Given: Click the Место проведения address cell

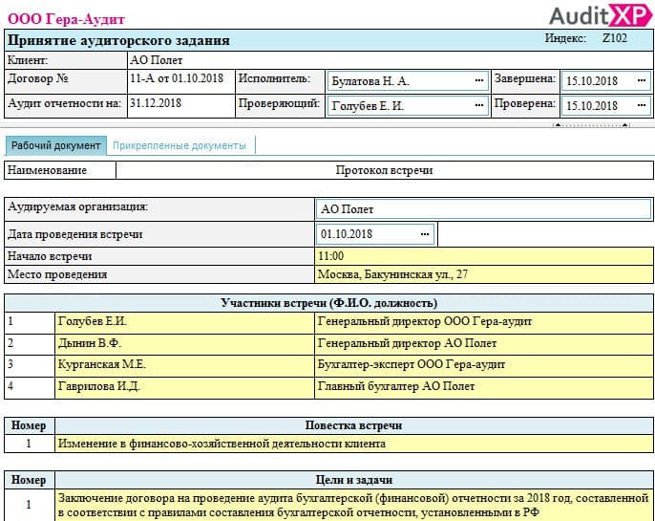Looking at the screenshot, I should [483, 274].
